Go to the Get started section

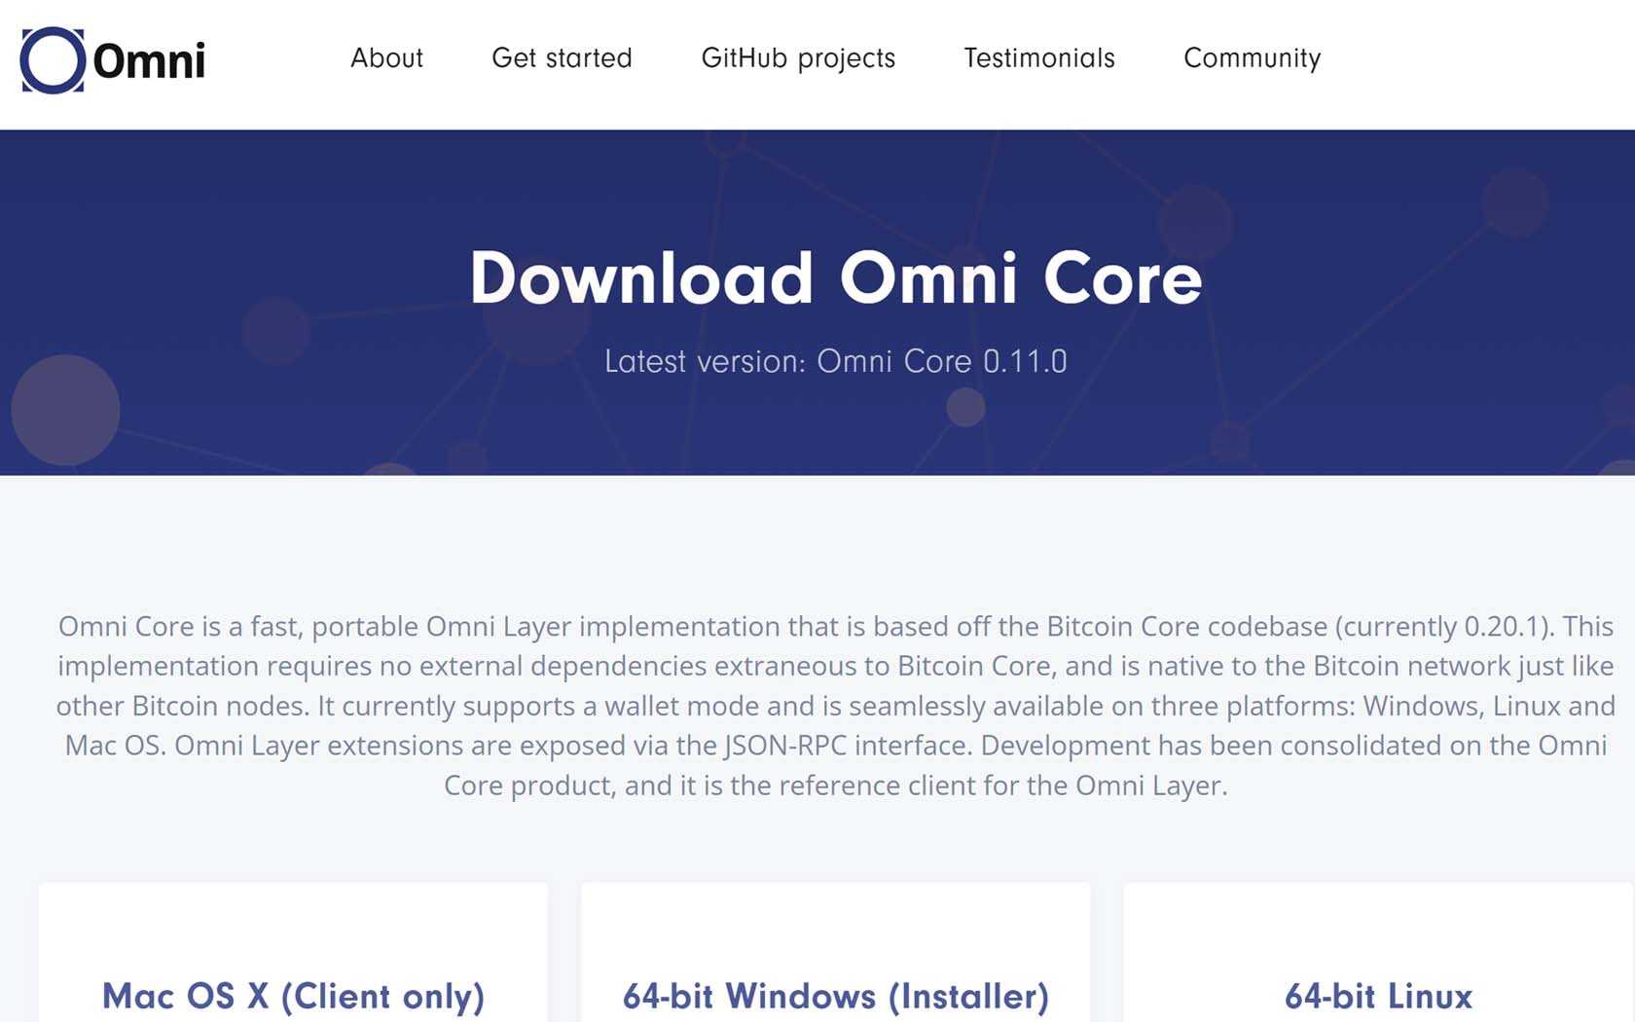(x=562, y=58)
